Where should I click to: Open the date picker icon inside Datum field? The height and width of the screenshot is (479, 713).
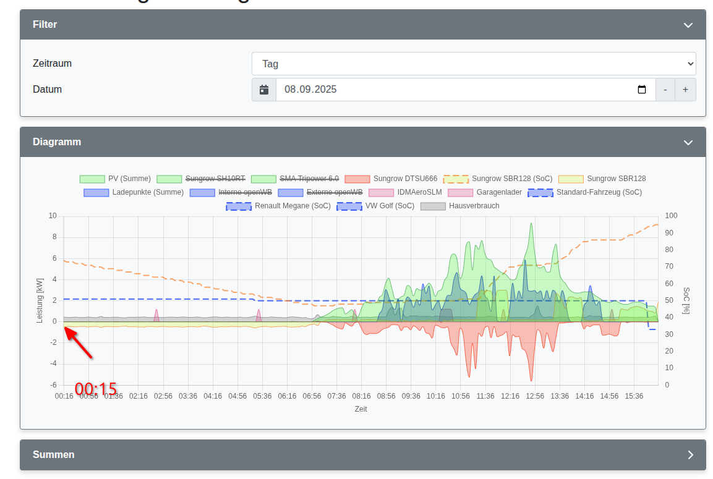[642, 90]
